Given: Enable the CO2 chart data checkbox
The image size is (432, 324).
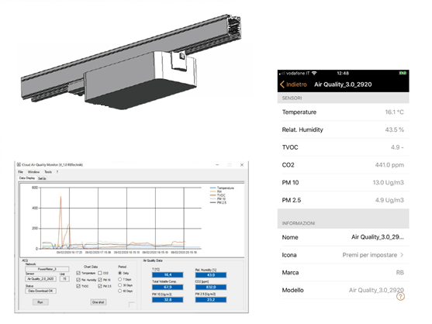Looking at the screenshot, I should [x=100, y=273].
